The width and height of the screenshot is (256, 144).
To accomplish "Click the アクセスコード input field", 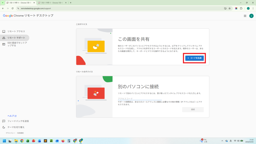I will (140, 98).
